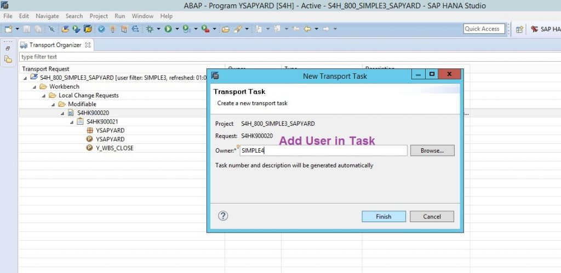Click the Search flashlight toolbar icon
This screenshot has height=273, width=561.
point(238,30)
